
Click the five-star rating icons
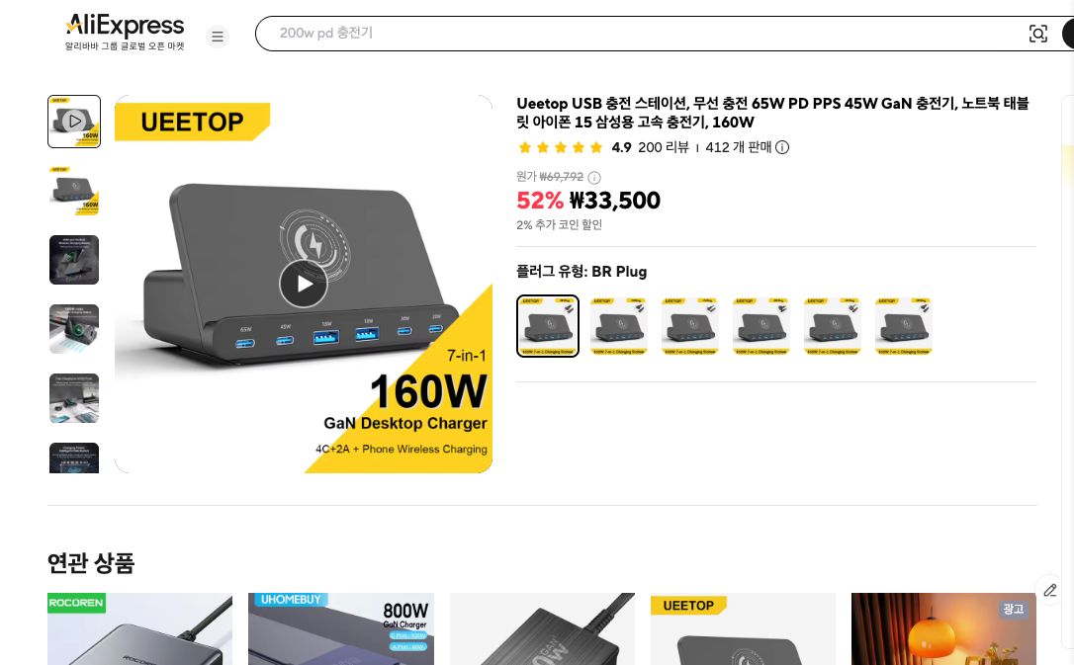coord(561,147)
